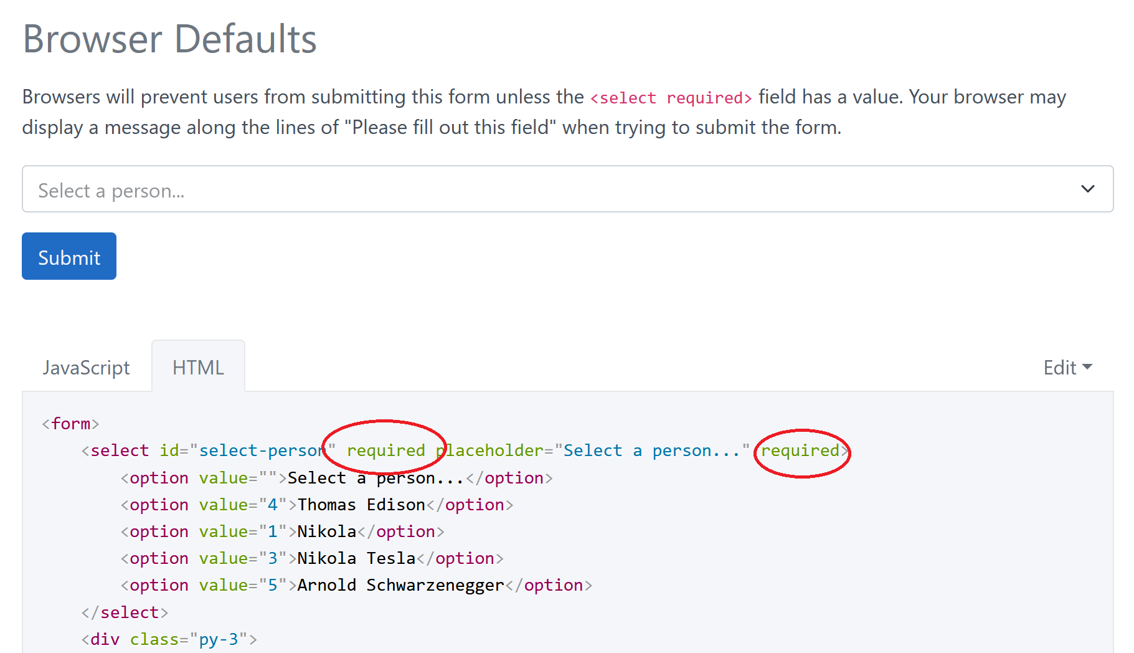1134x653 pixels.
Task: Click the dropdown chevron on the select field
Action: point(1087,189)
